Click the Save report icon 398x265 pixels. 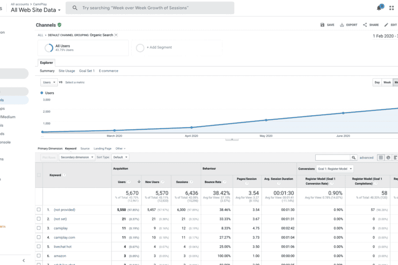322,25
